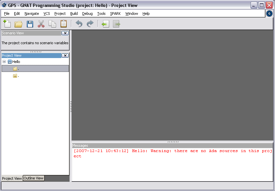This screenshot has width=275, height=191.
Task: Select the highlighted source folder in Project View
Action: [x=15, y=69]
